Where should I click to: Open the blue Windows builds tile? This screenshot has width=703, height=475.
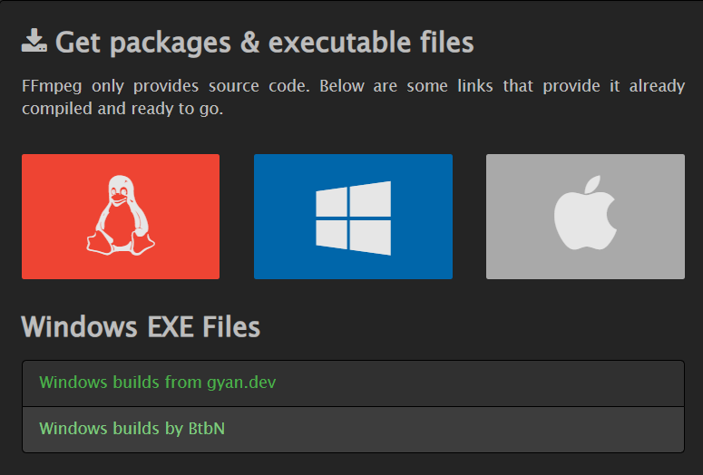[x=353, y=217]
